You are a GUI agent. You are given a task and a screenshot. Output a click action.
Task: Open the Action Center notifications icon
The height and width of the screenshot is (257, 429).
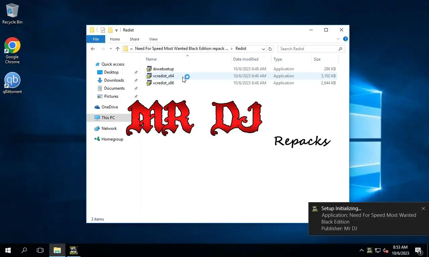[x=419, y=250]
